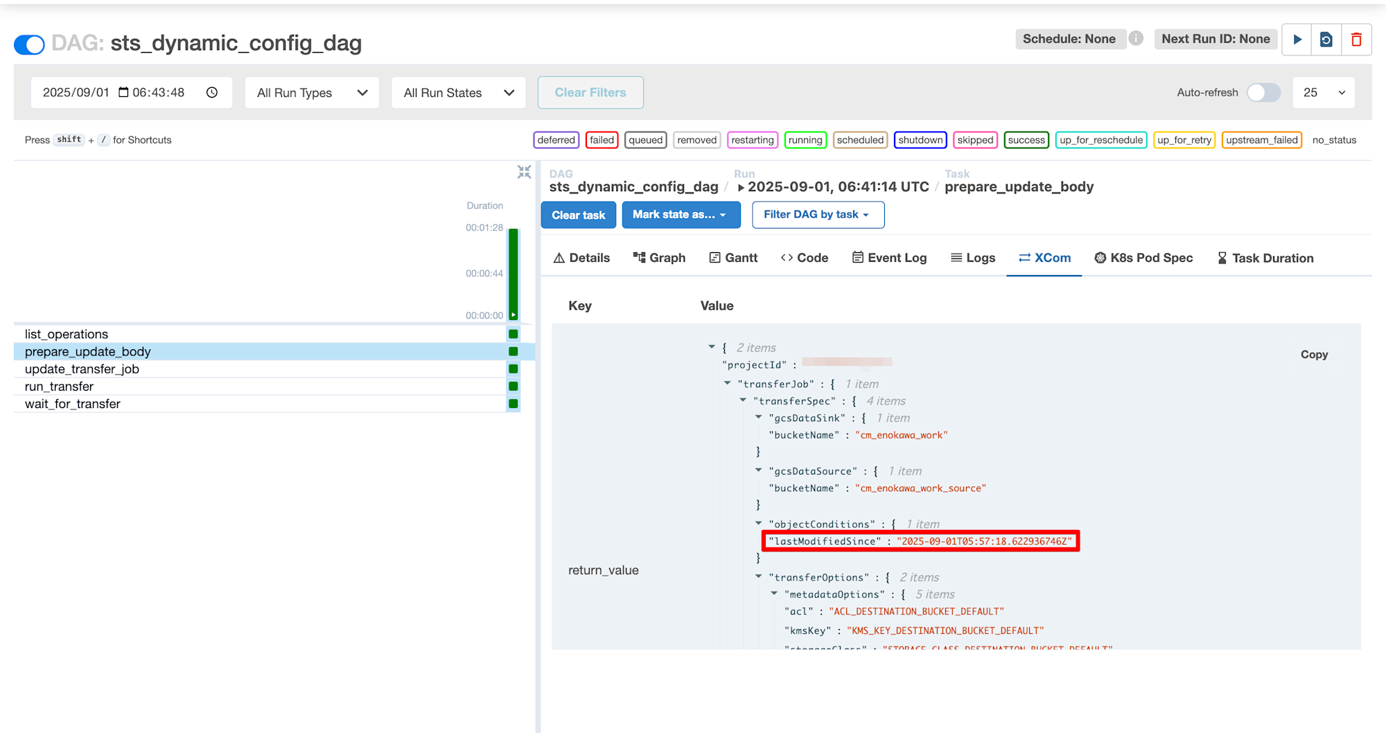Select the upstream_failed state badge
1386x733 pixels.
(1262, 140)
